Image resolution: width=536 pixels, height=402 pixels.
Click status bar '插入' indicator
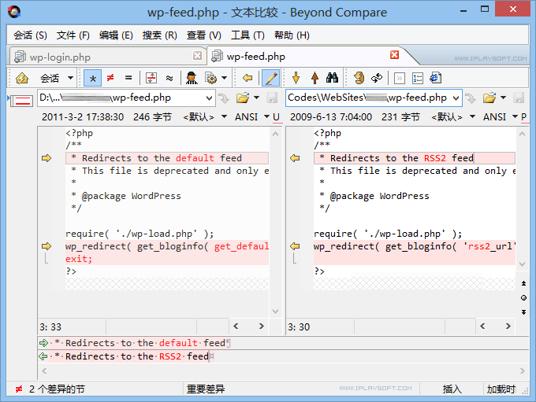(452, 389)
